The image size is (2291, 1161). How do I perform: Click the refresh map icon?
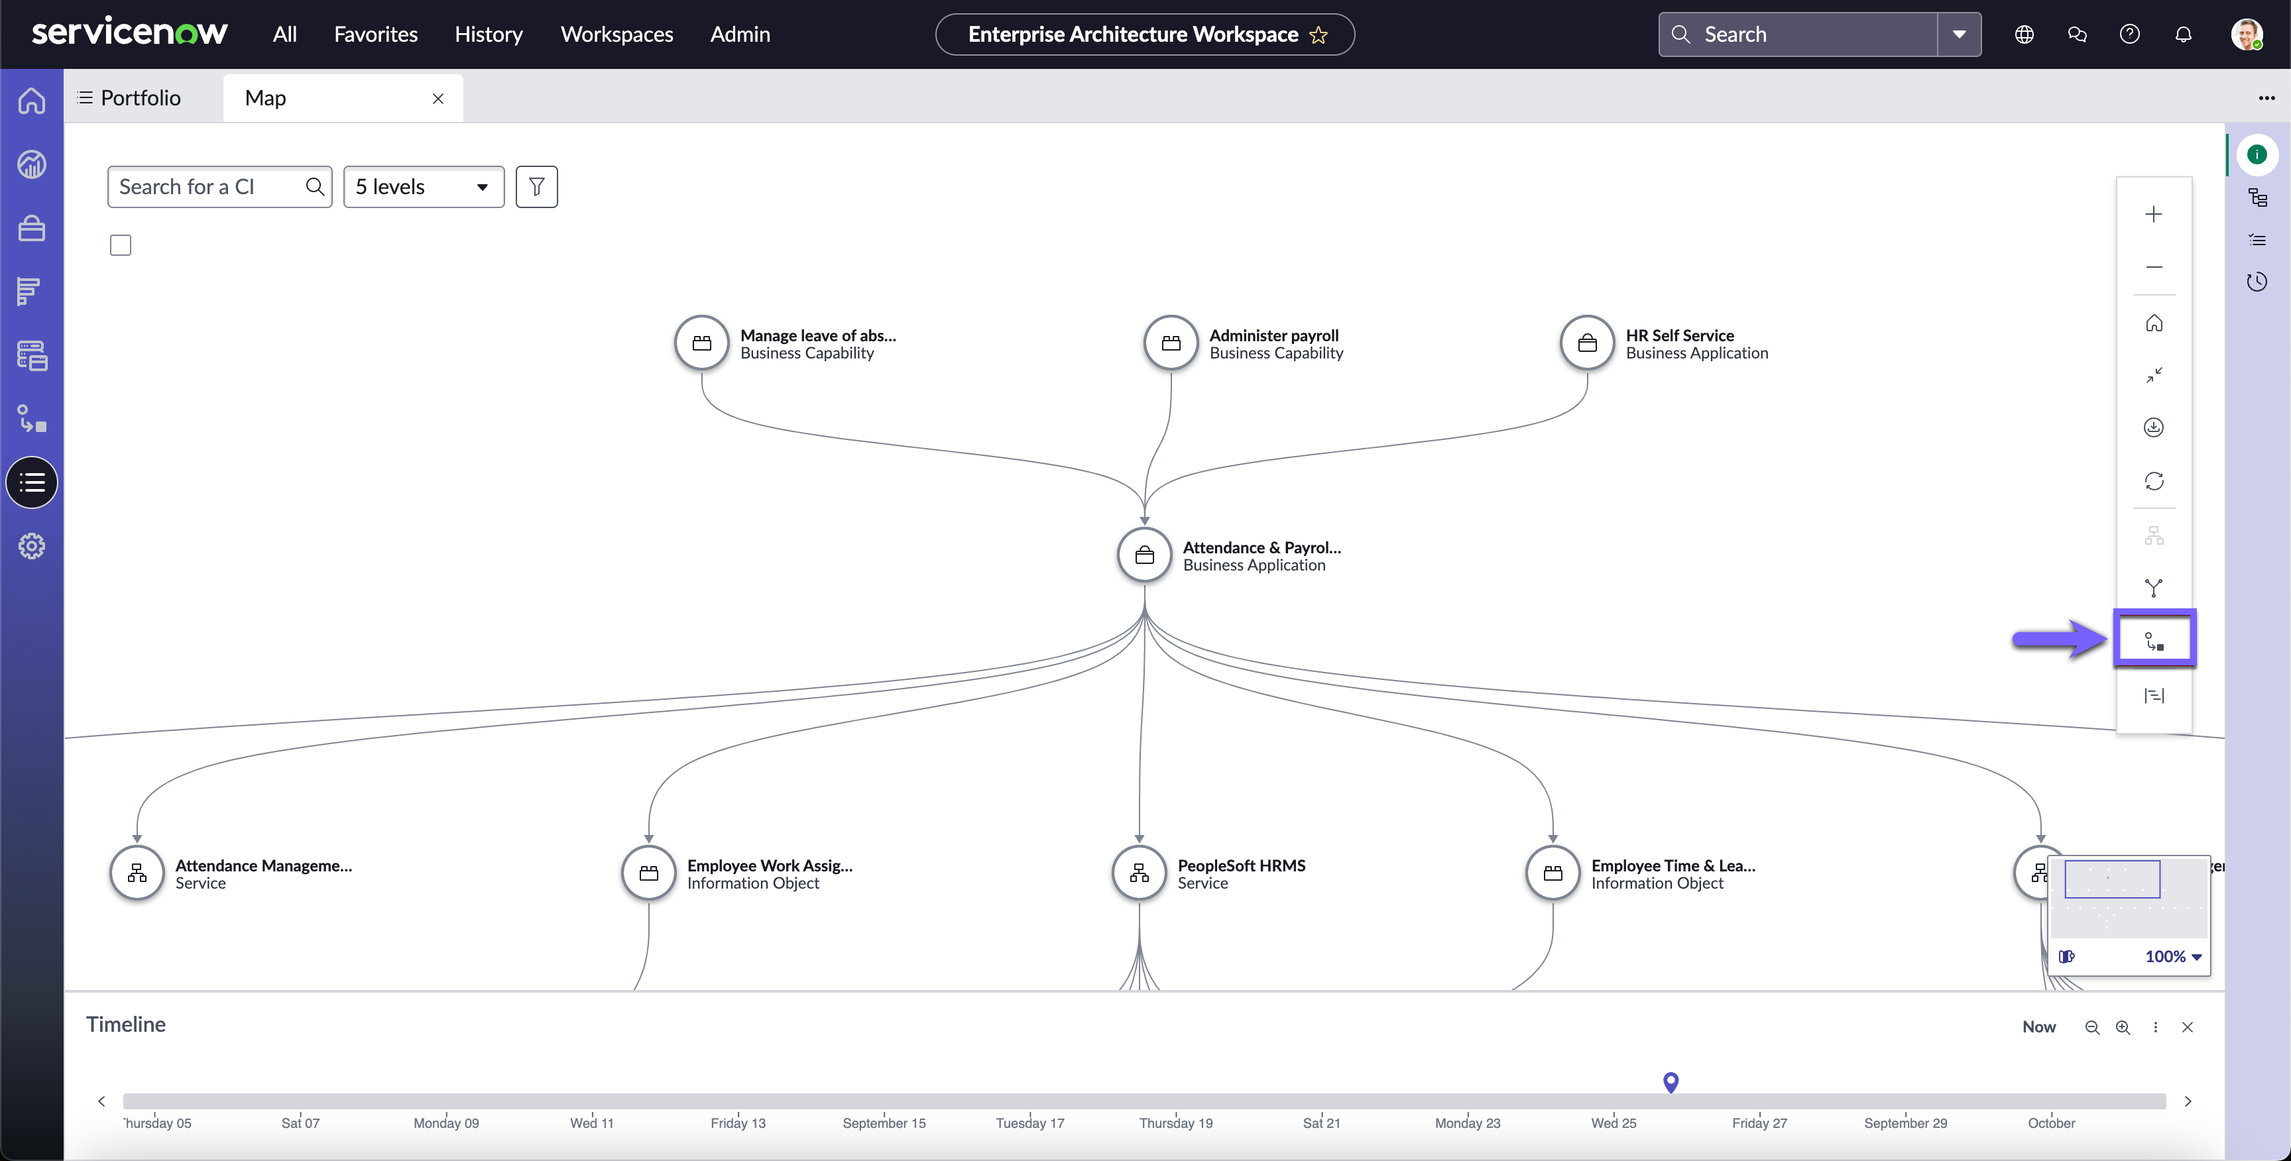(x=2153, y=481)
